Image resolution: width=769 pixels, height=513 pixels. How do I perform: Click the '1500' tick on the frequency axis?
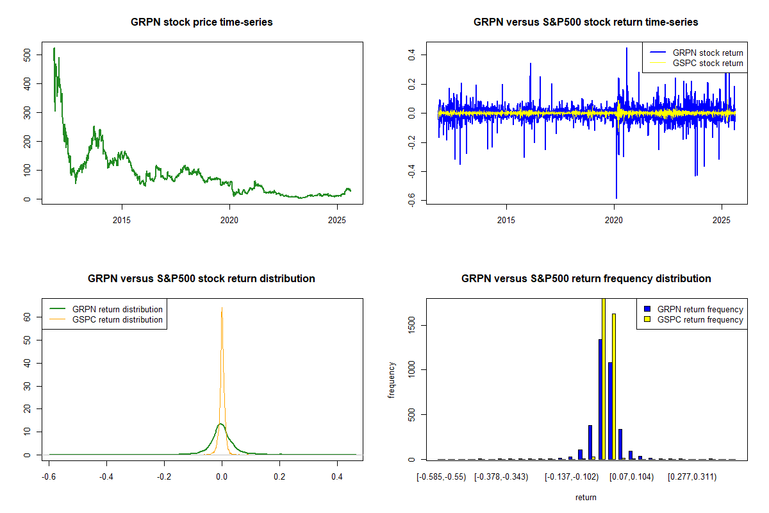coord(411,324)
